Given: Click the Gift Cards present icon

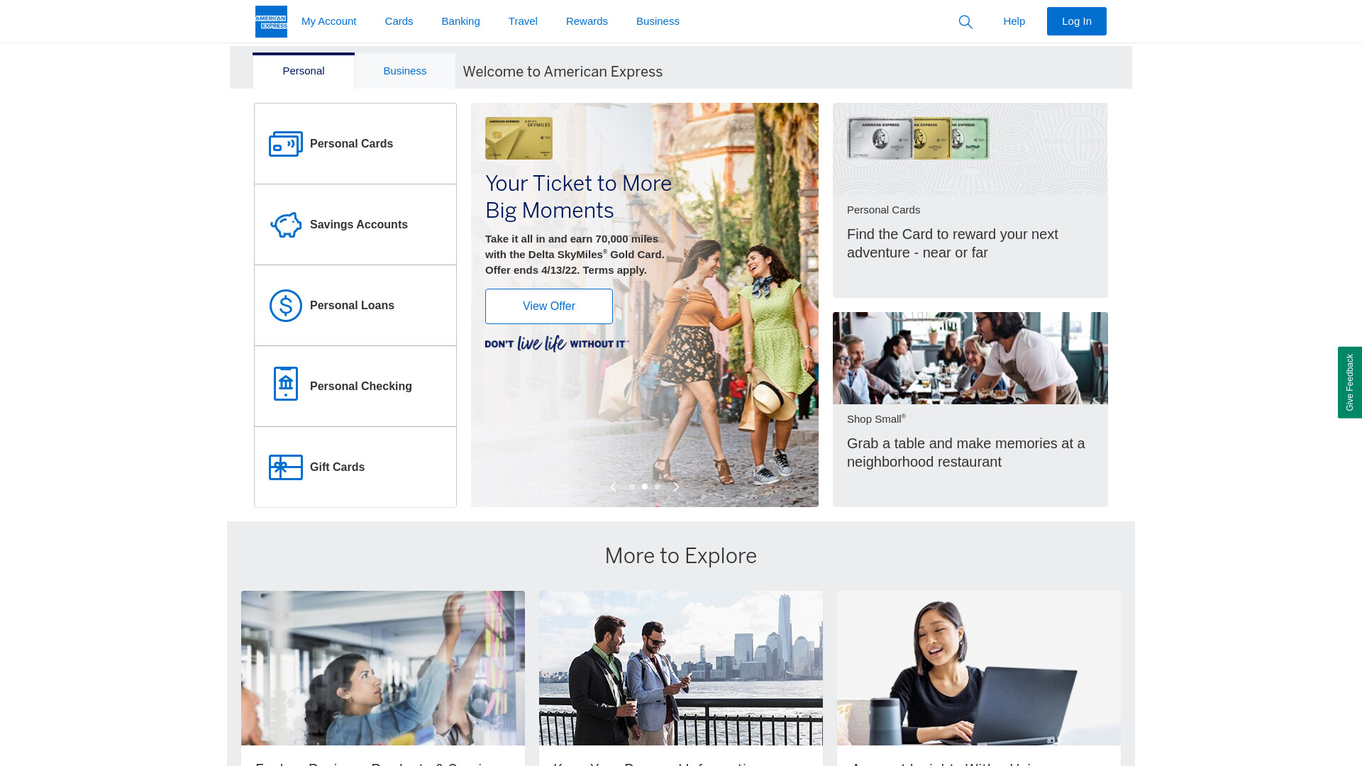Looking at the screenshot, I should (286, 467).
